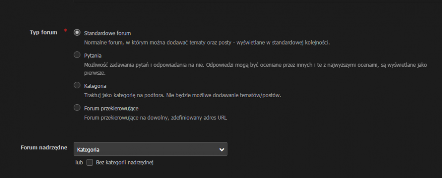Click the "lub" text before the checkbox

tap(79, 163)
